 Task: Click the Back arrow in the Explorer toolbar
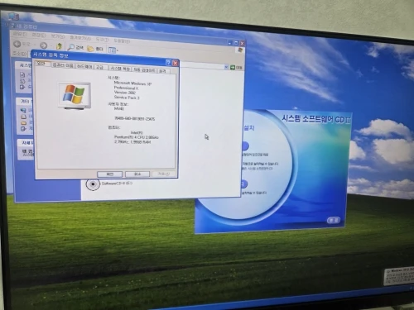[17, 44]
